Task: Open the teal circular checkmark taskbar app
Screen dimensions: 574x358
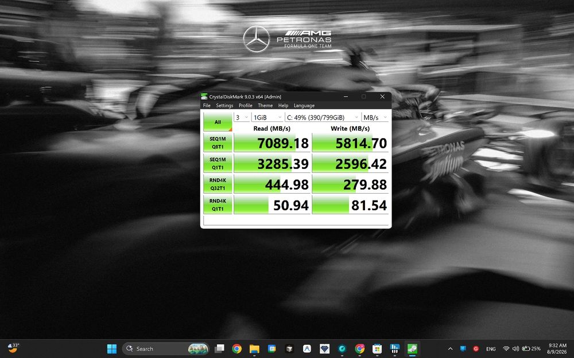Action: coord(342,348)
